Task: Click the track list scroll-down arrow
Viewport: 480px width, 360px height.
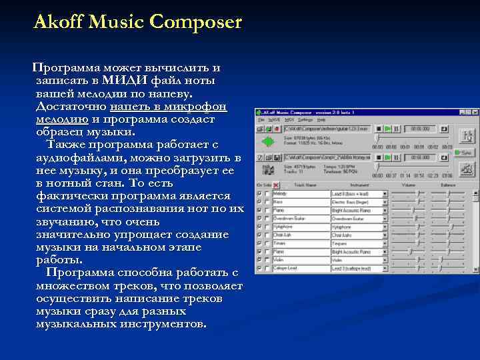Action: [x=476, y=269]
